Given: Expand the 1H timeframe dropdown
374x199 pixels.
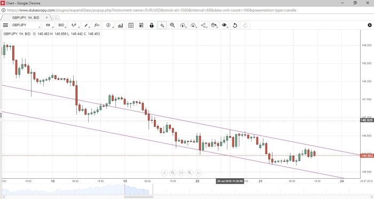Looking at the screenshot, I should pos(49,25).
